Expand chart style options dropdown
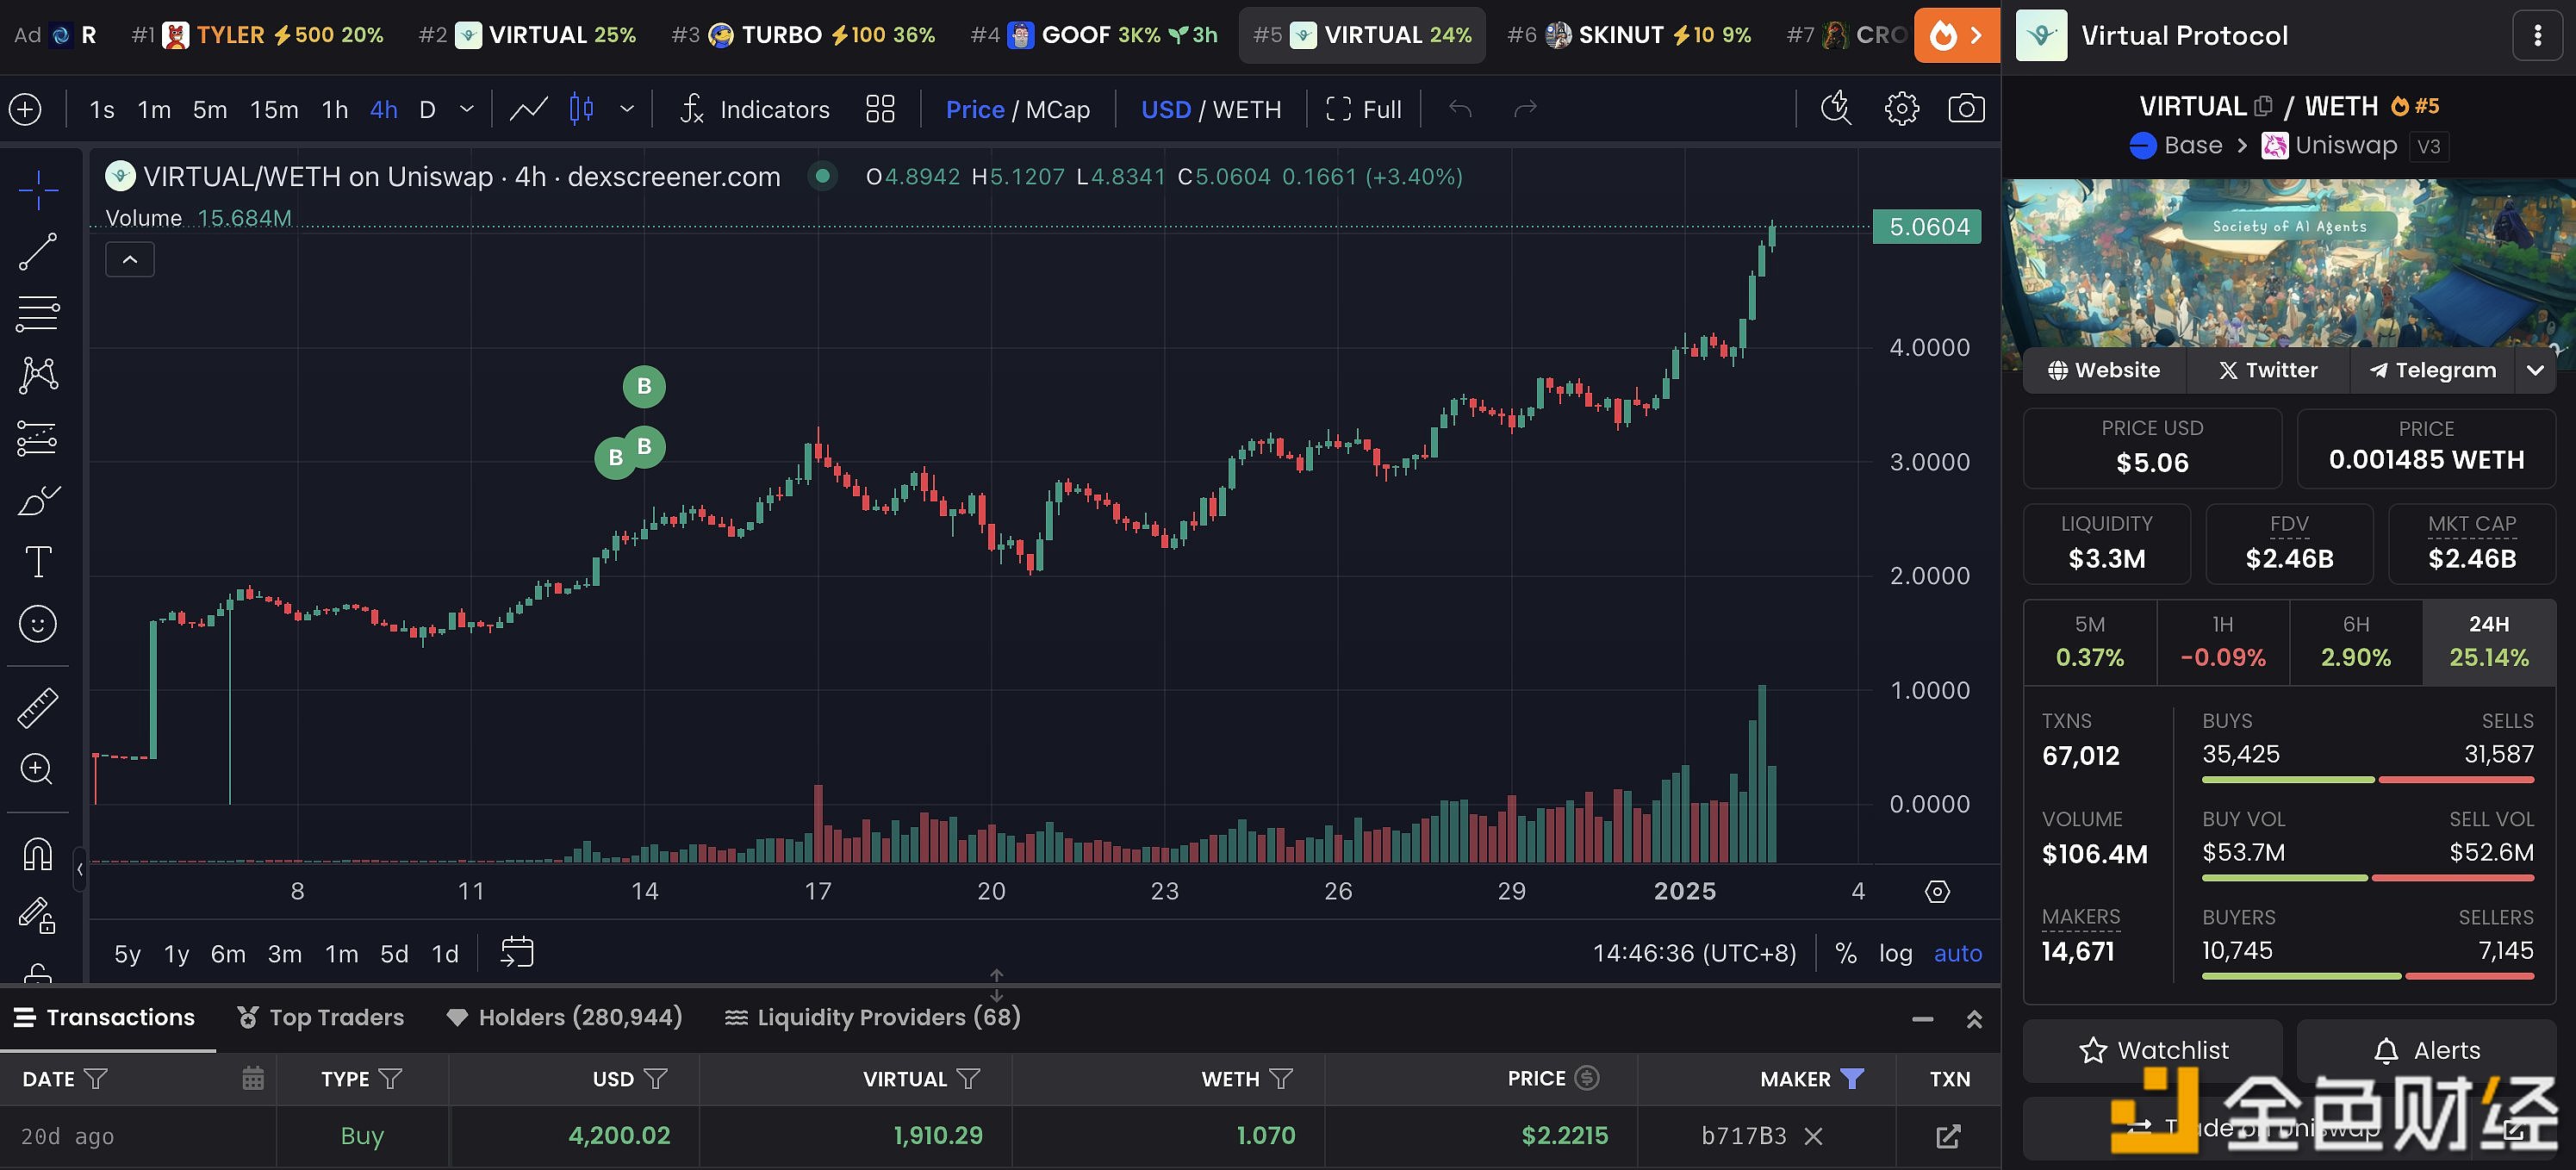Image resolution: width=2576 pixels, height=1170 pixels. click(x=627, y=109)
